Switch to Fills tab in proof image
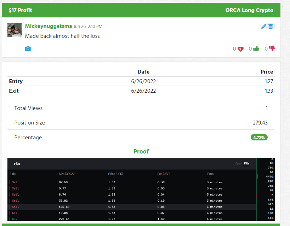This screenshot has height=226, width=290. coord(246,163)
